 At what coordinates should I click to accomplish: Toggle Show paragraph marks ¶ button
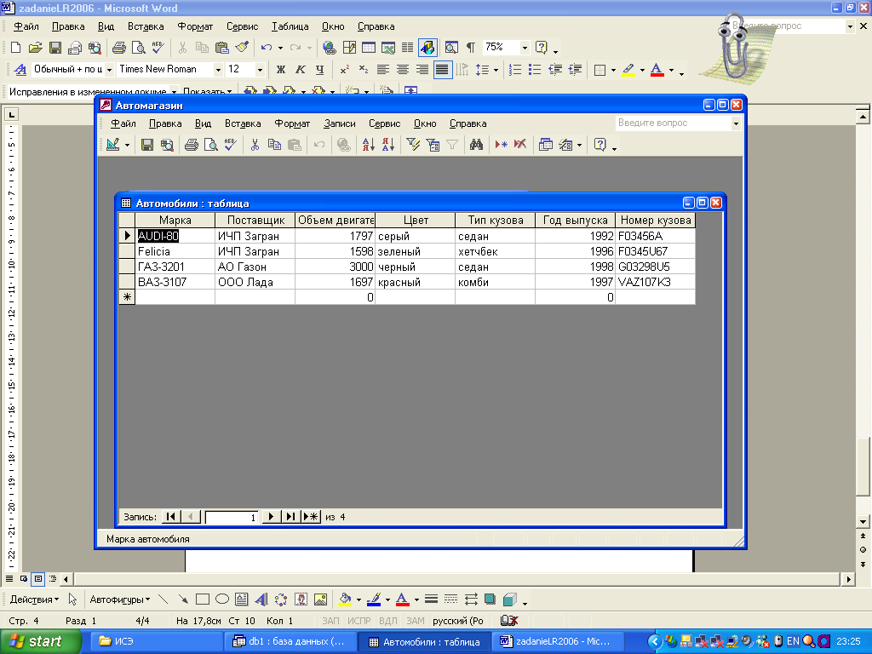tap(471, 48)
